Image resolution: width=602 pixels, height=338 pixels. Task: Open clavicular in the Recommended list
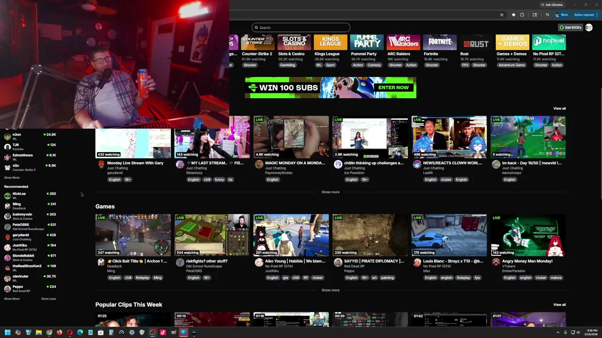click(30, 278)
